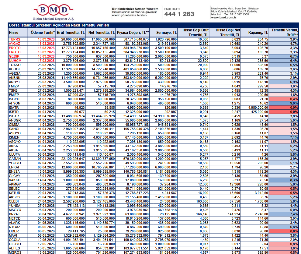Select the GARAN stock row ticker
301x254 pixels.
coord(15,159)
